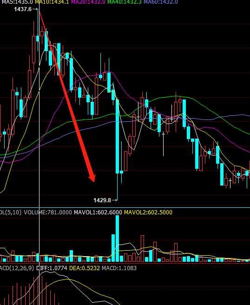Click the long cyan candlestick above 1429.8
The width and height of the screenshot is (250, 305).
pos(117,136)
